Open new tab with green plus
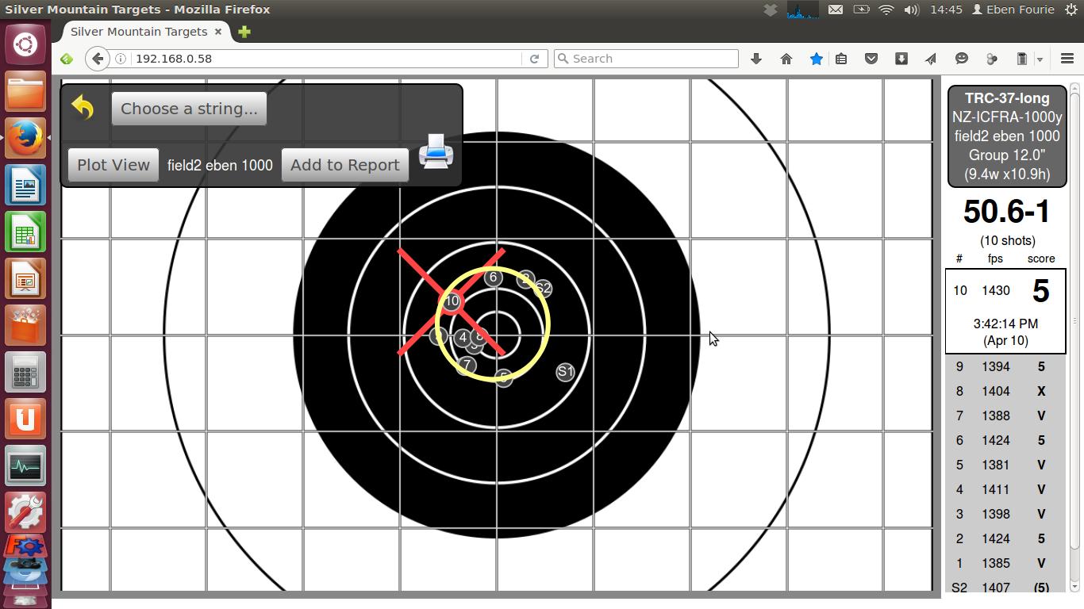This screenshot has height=609, width=1084. [244, 32]
